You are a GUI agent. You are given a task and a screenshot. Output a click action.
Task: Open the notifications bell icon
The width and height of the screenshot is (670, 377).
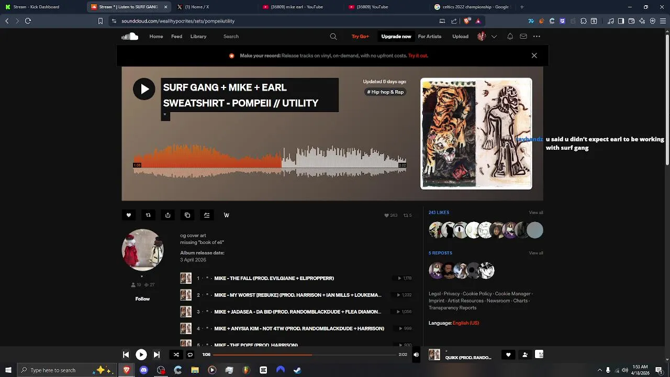510,37
